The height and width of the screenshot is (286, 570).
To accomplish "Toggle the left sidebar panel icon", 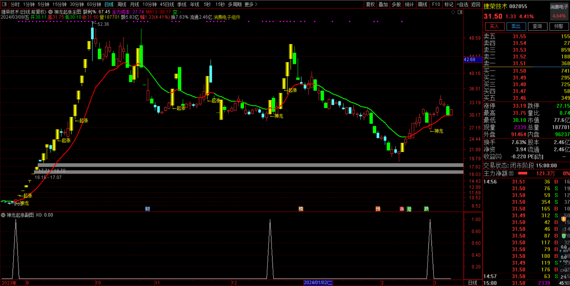I will (x=4, y=4).
